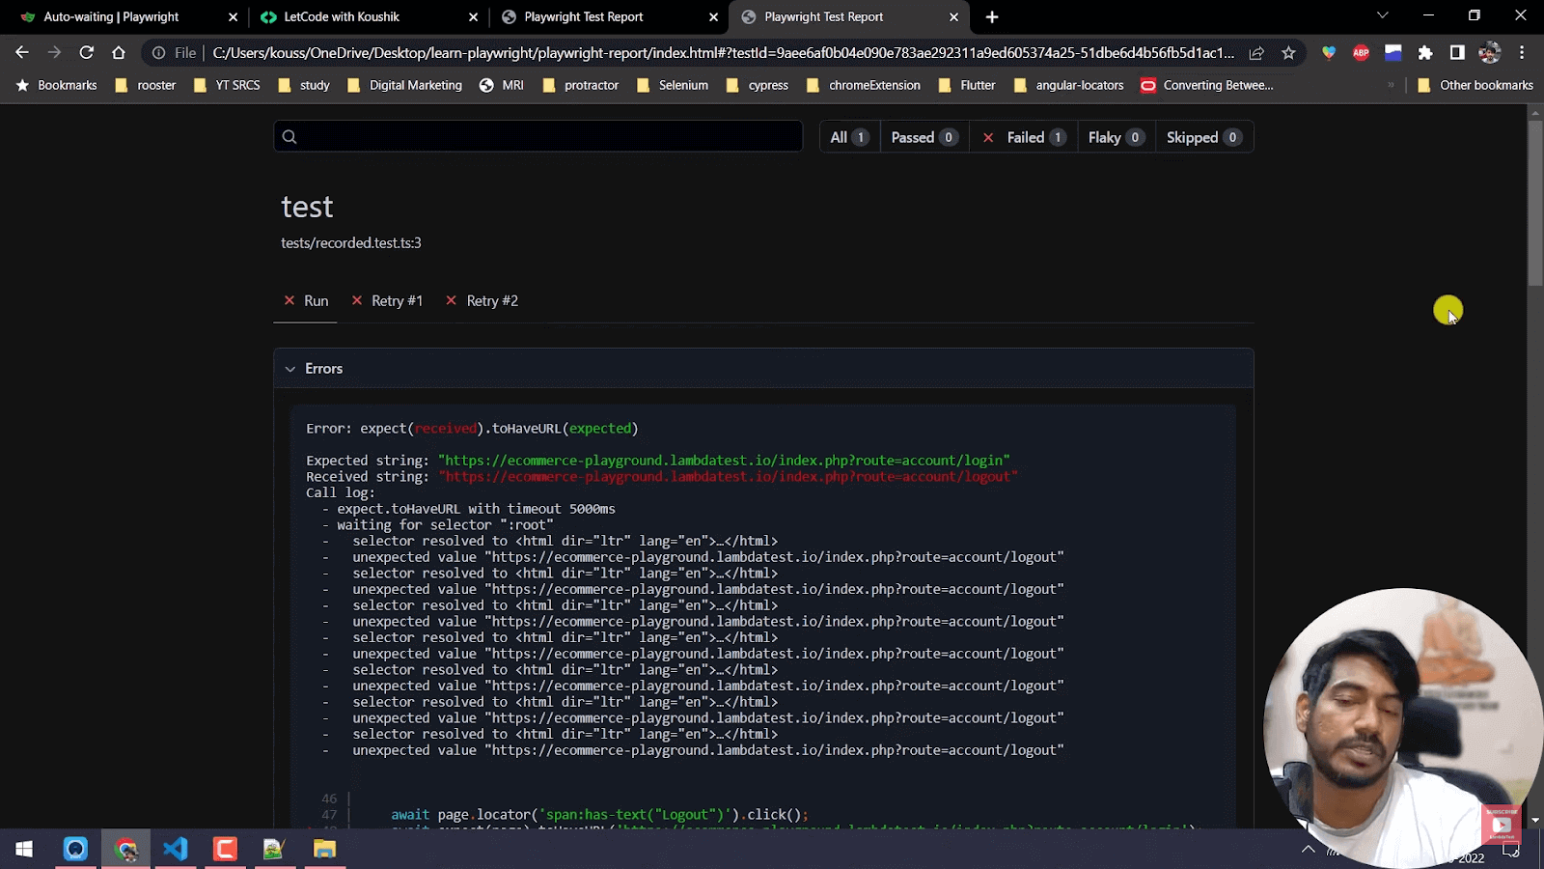Open the Extensions puzzle icon

pyautogui.click(x=1425, y=53)
